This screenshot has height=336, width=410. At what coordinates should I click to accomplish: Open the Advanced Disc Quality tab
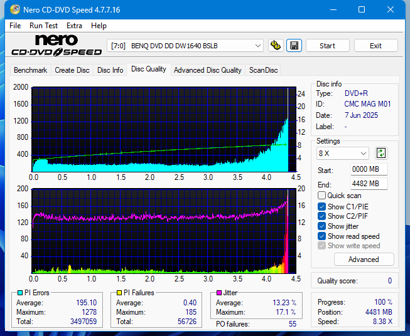[207, 70]
